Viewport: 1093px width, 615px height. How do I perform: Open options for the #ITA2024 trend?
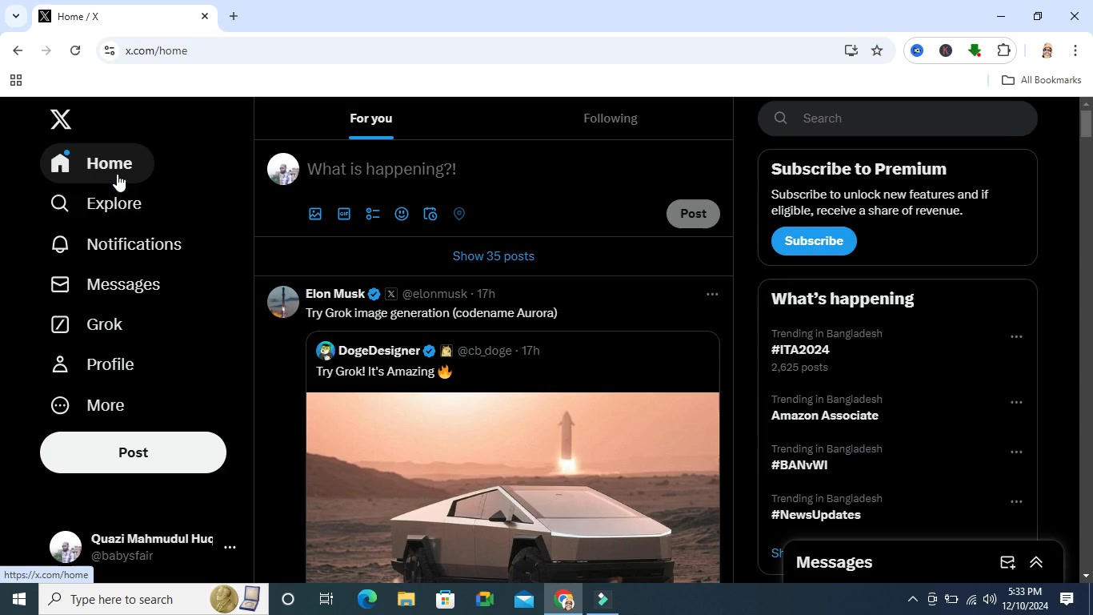(1016, 337)
